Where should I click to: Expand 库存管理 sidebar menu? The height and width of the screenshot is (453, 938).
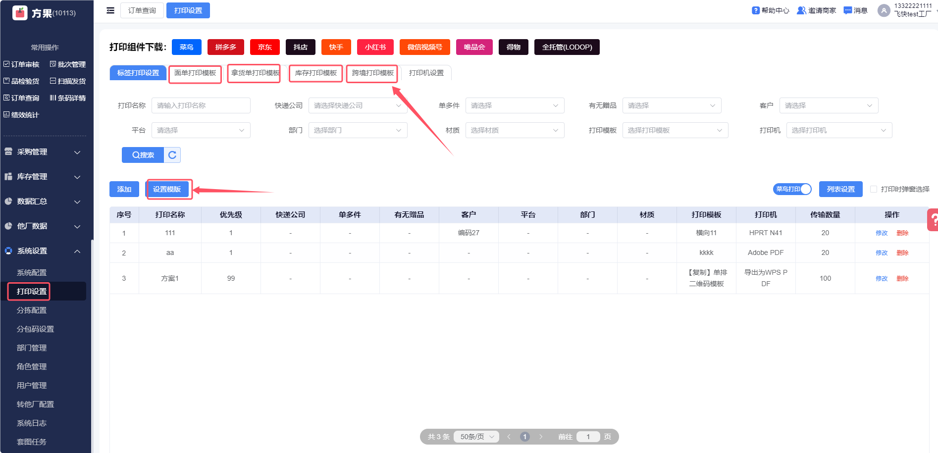pos(43,177)
